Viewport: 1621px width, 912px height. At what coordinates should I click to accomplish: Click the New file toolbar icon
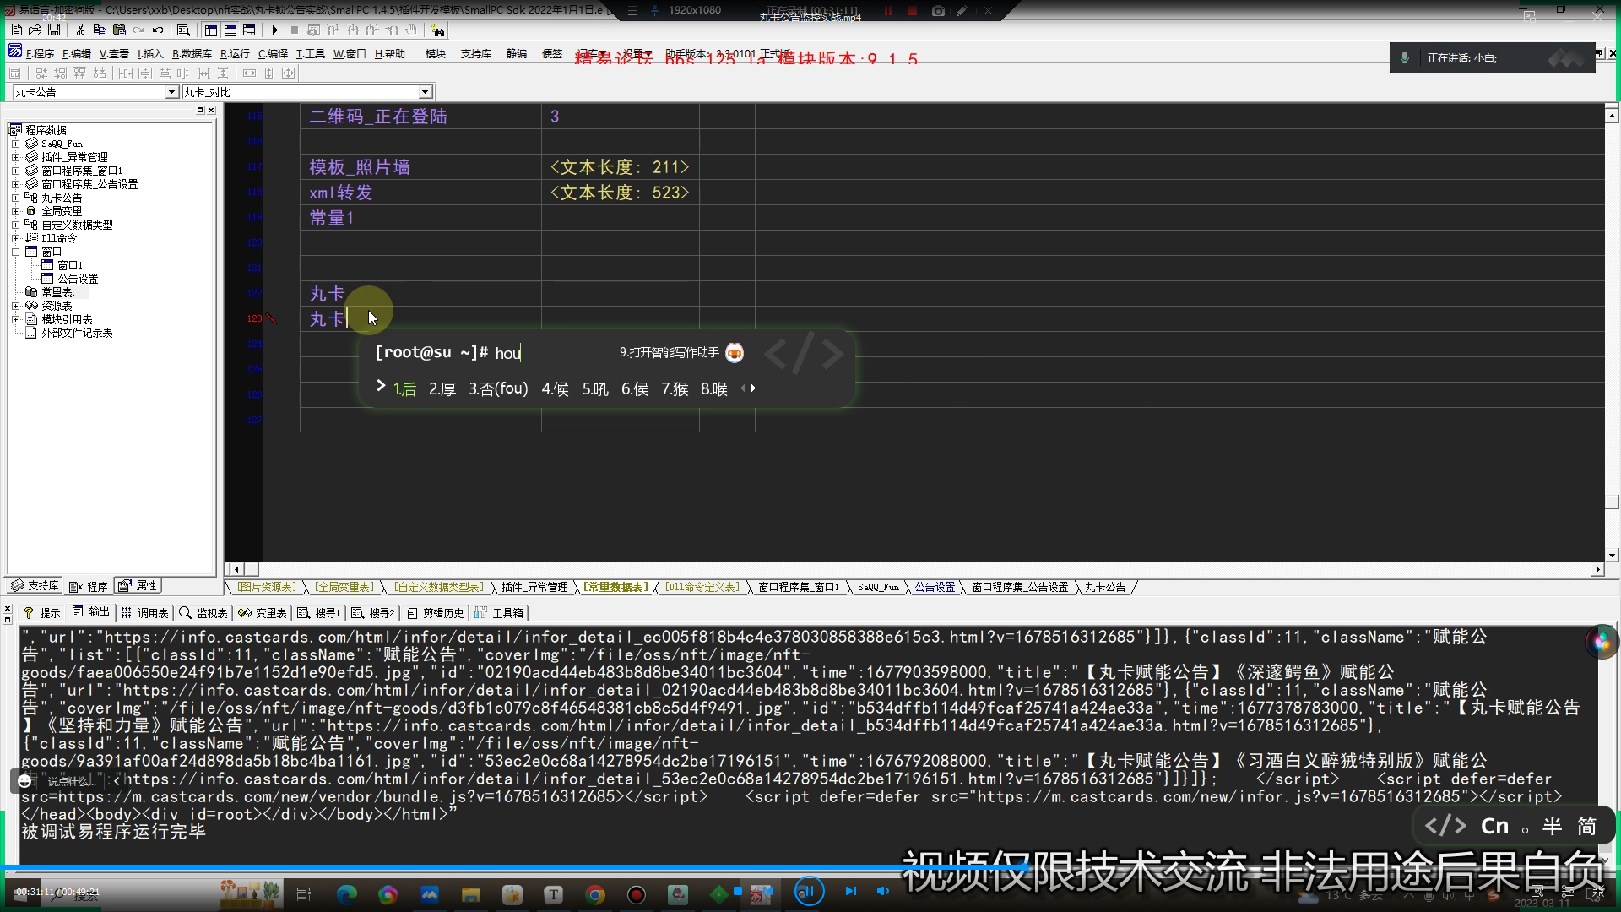[x=17, y=30]
